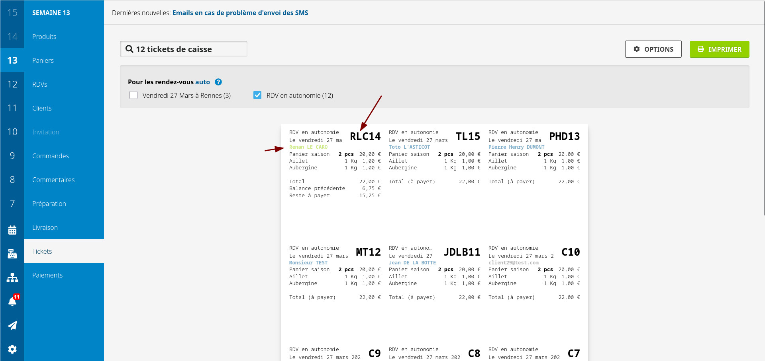Click the paper plane send icon
765x361 pixels.
tap(12, 325)
